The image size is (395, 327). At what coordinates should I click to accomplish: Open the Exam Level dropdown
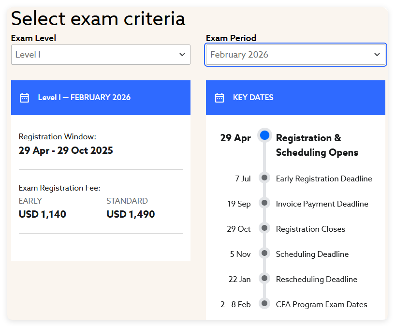101,55
